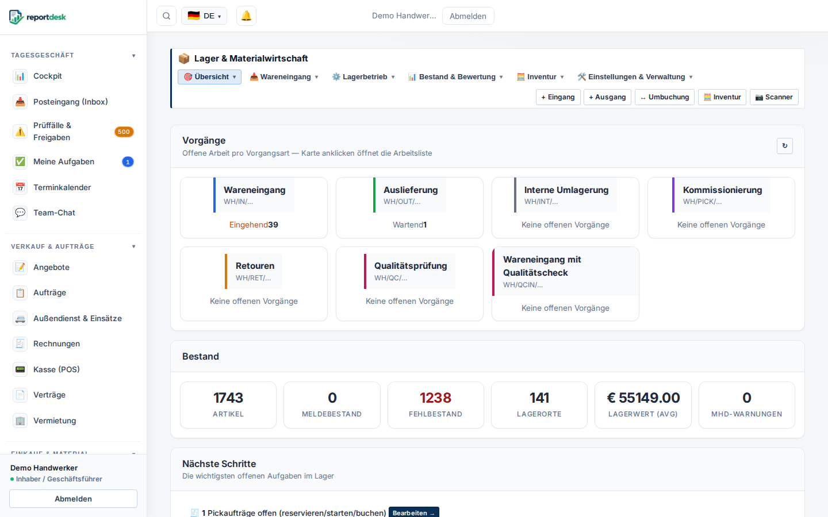Click the reportdesk logo
The image size is (828, 517).
[38, 17]
